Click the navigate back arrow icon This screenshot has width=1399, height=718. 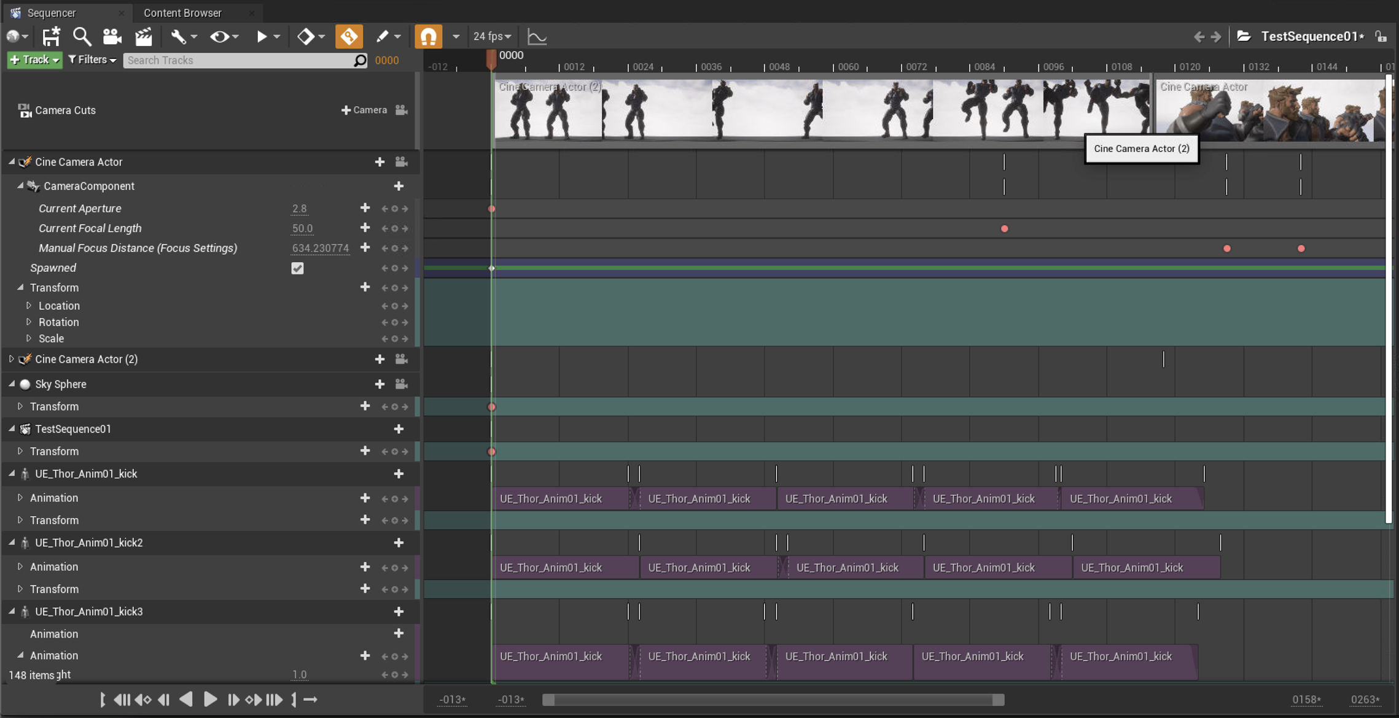(1198, 37)
